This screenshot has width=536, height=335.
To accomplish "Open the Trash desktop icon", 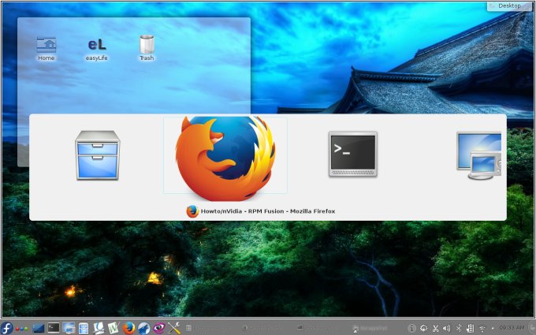I will [147, 48].
